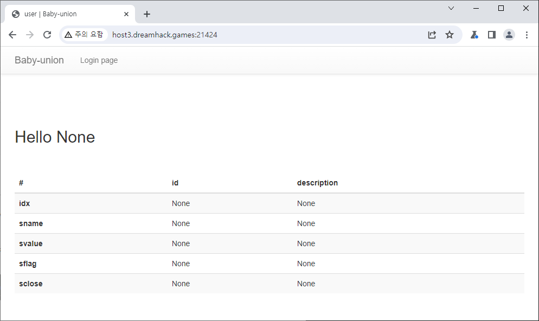
Task: Open a new tab
Action: click(147, 14)
